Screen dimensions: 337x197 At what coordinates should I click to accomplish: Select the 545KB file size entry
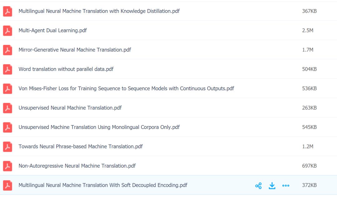click(309, 127)
